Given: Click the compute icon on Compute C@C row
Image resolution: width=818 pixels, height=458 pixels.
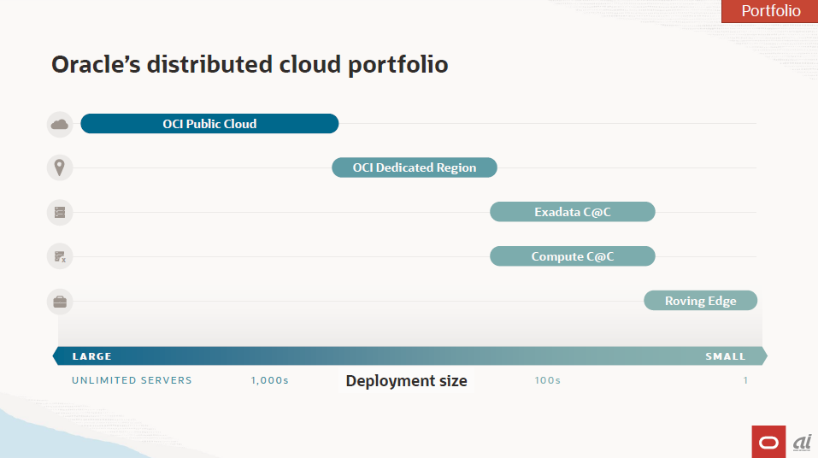Looking at the screenshot, I should point(60,256).
